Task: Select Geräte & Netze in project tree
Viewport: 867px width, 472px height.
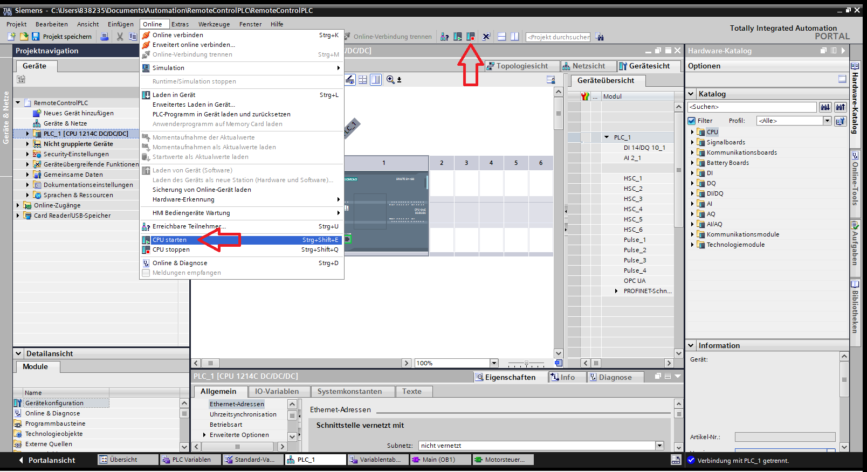Action: pos(65,123)
